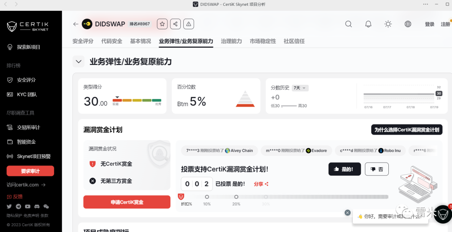Click the Evadore vote ticker item

pos(296,150)
